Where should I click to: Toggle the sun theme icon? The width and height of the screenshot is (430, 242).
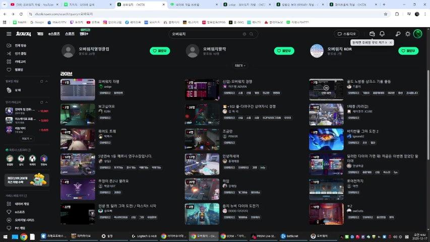(407, 34)
